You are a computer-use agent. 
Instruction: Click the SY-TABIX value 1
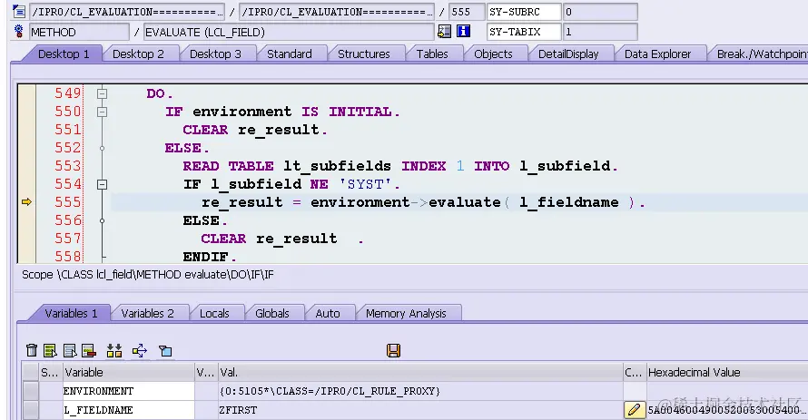[600, 32]
